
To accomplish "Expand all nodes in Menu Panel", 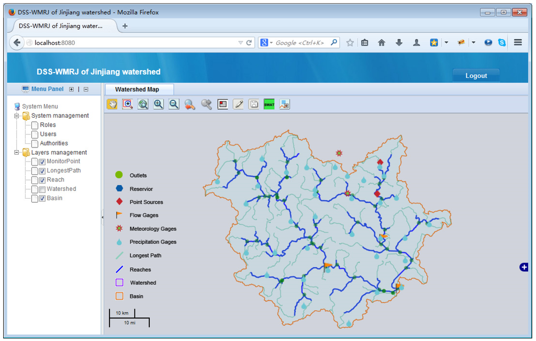I will [x=72, y=89].
